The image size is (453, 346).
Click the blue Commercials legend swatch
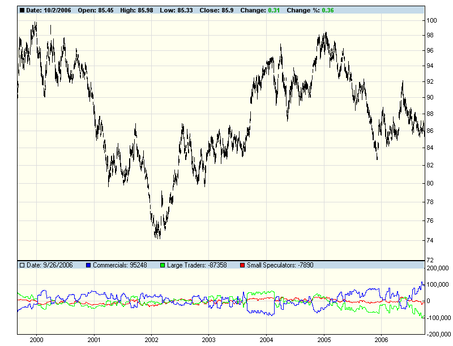click(x=88, y=265)
